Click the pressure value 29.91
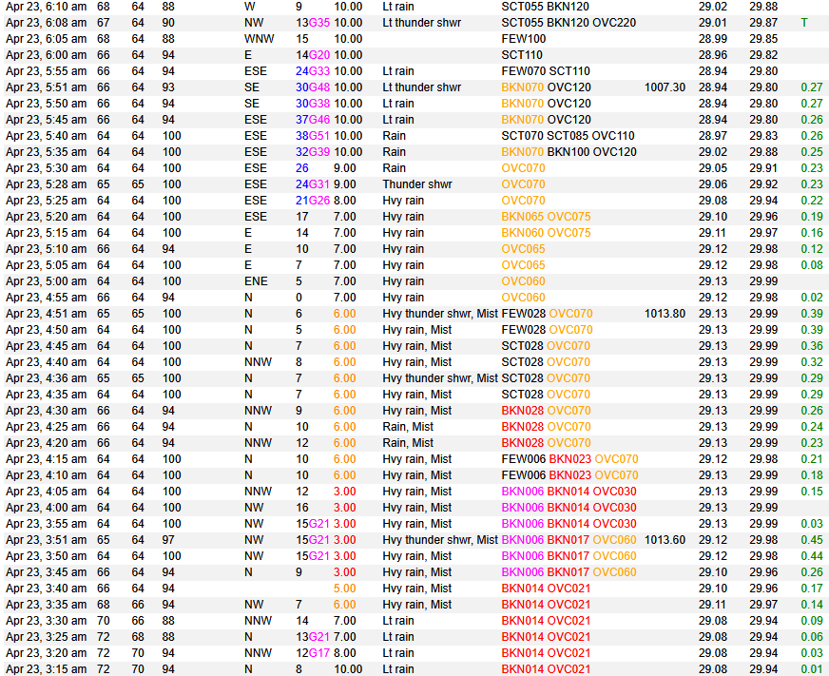Screen dimensions: 829x676 click(762, 168)
